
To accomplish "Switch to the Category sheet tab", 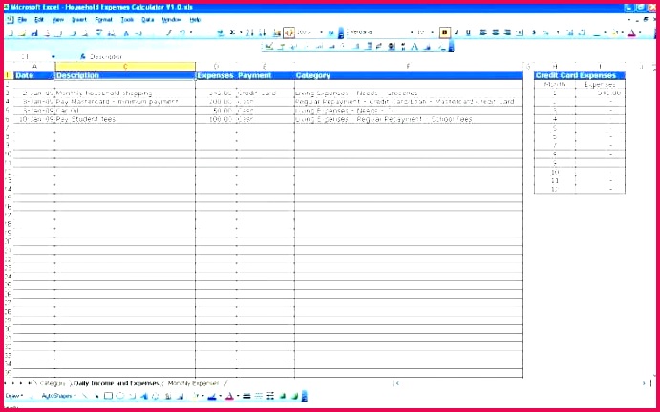I will [x=53, y=383].
